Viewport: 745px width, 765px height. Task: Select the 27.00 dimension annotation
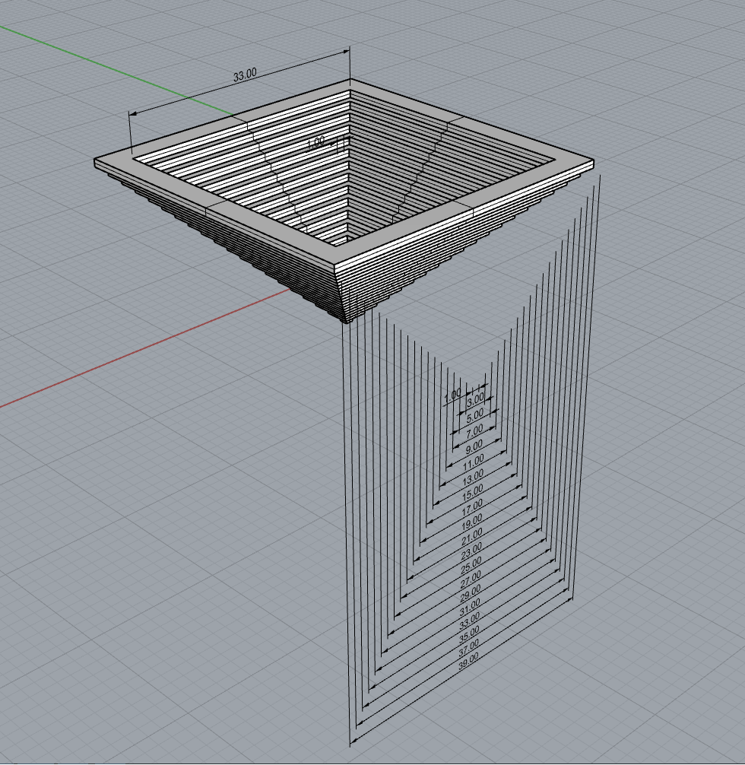pos(471,578)
